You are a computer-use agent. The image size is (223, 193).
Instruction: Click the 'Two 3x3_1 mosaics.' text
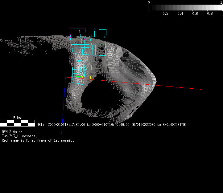point(19,136)
